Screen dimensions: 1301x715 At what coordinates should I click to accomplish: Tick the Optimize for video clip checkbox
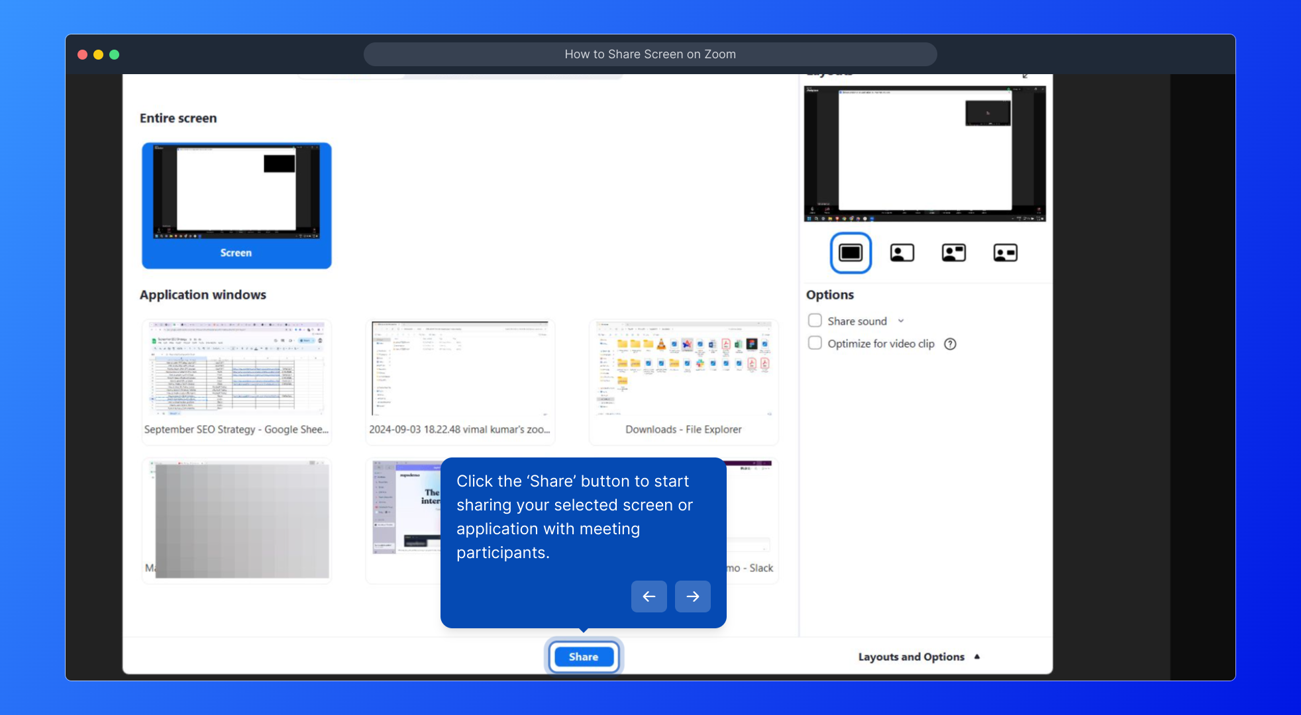tap(815, 343)
